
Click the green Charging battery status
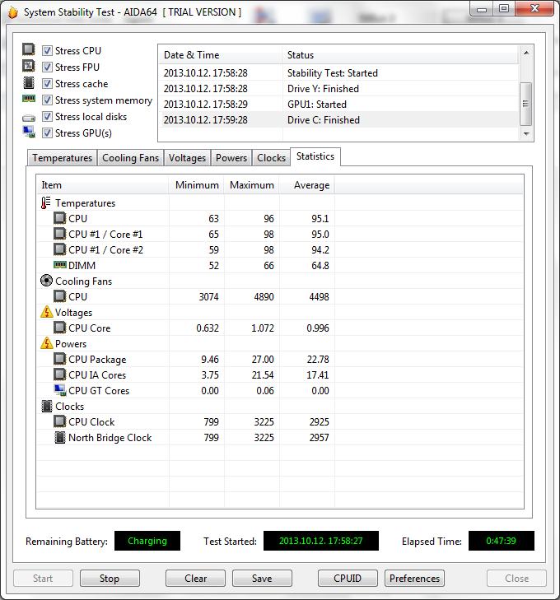pyautogui.click(x=147, y=541)
